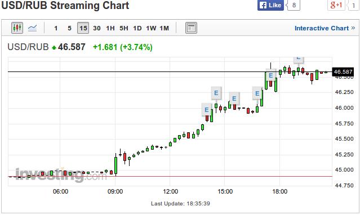Click the E event marker above 14:30 candle

(216, 93)
